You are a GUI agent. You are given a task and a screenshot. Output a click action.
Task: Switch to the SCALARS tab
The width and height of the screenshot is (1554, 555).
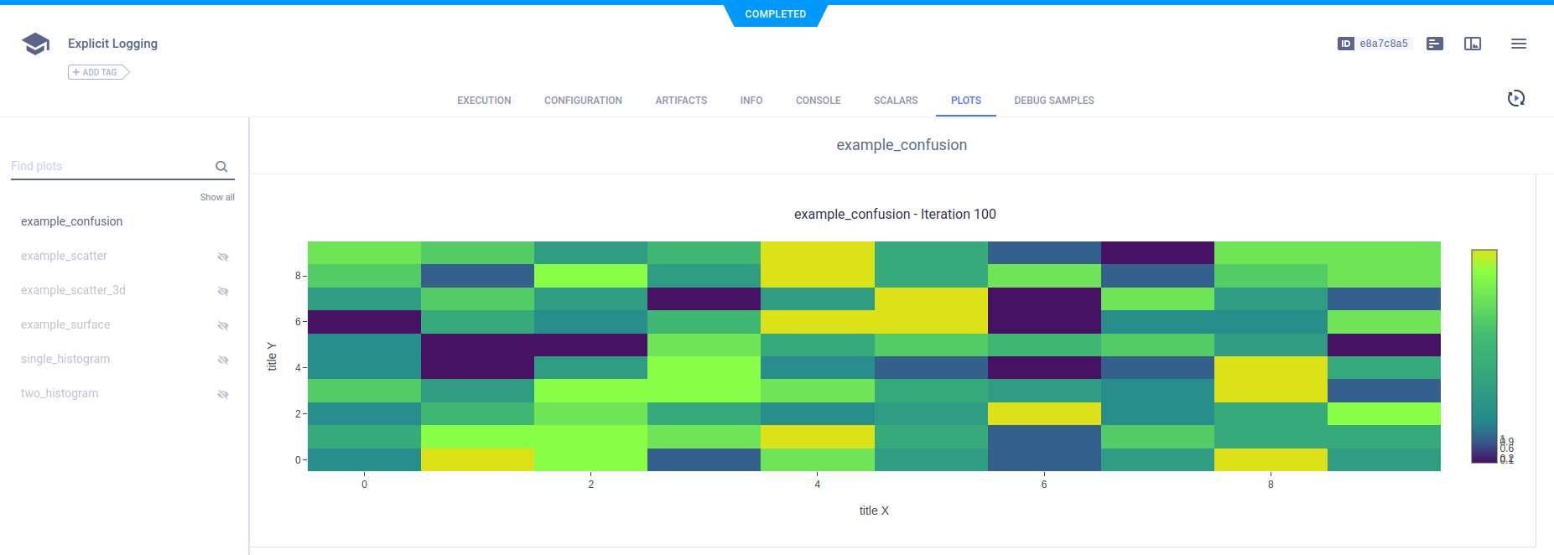pyautogui.click(x=895, y=101)
